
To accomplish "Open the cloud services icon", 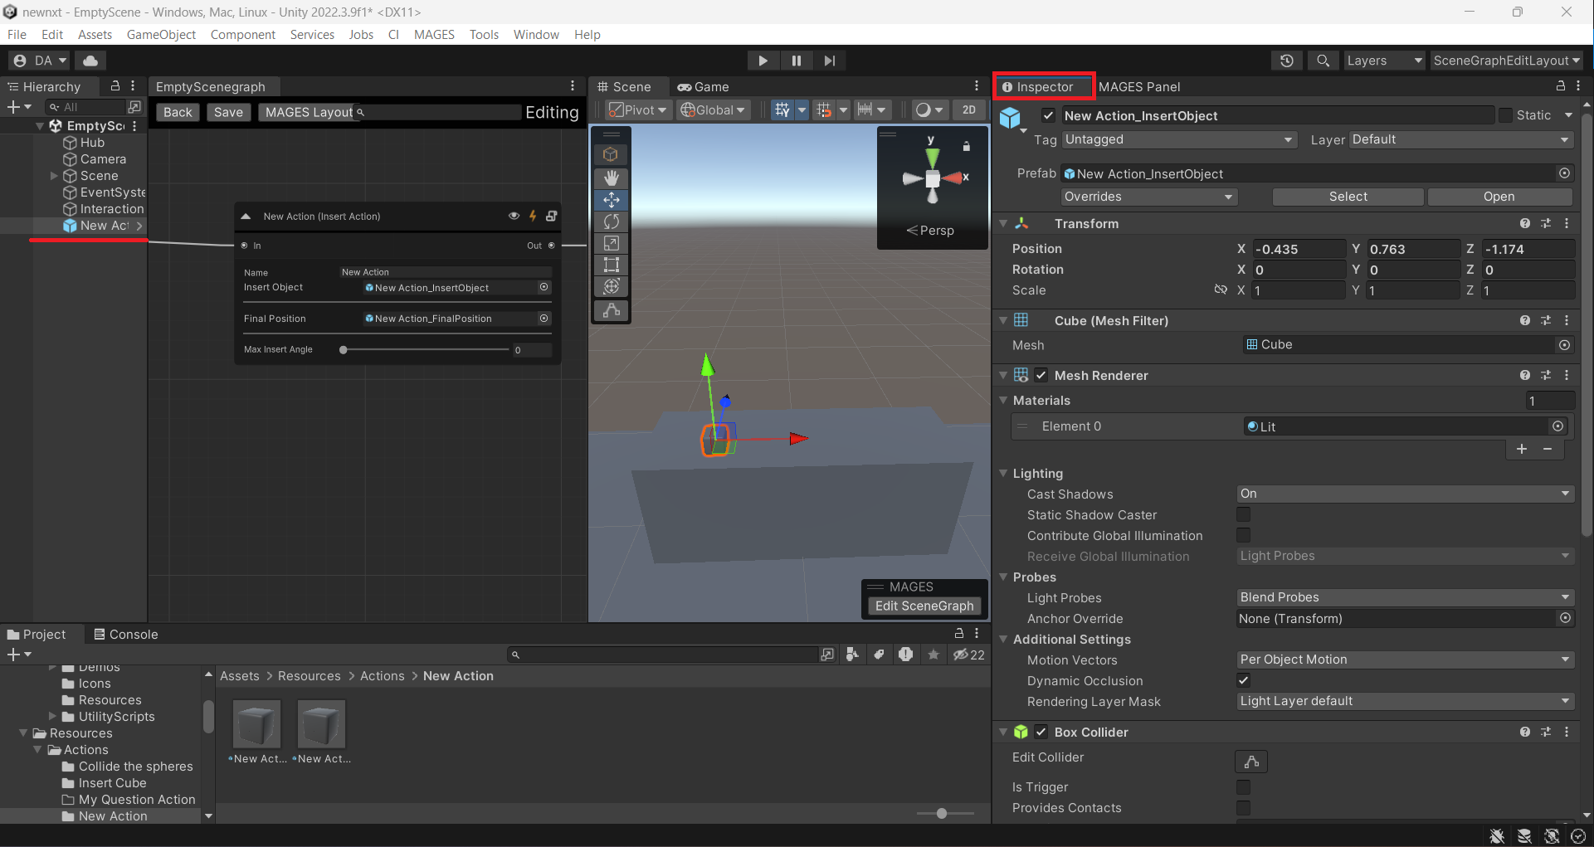I will point(90,61).
